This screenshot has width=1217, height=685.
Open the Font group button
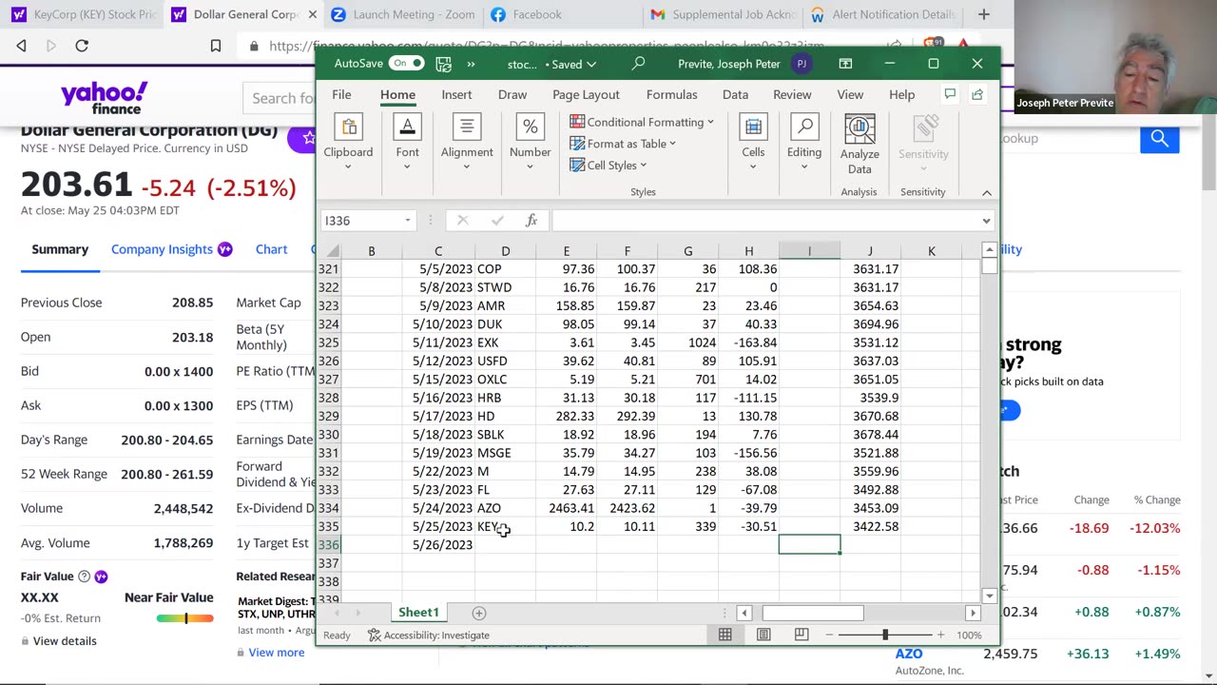(x=407, y=144)
